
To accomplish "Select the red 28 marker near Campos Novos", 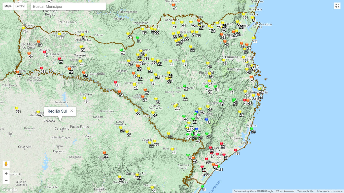I will point(116,82).
